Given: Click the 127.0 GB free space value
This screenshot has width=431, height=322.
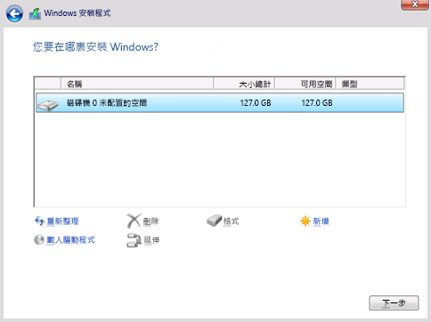Looking at the screenshot, I should (317, 103).
